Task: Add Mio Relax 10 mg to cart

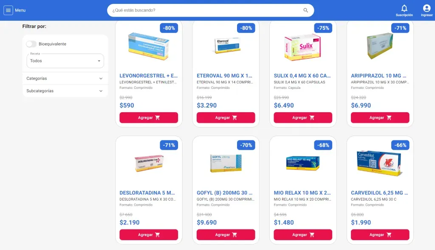Action: (303, 235)
